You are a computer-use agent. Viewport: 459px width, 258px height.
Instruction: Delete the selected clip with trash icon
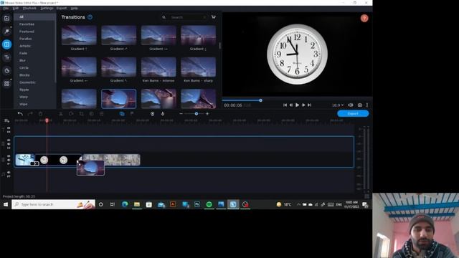(x=40, y=113)
